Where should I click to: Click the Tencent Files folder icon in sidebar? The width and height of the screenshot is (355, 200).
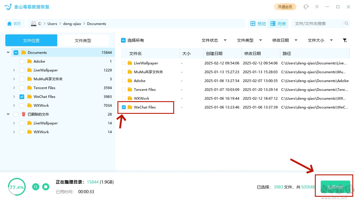click(29, 88)
